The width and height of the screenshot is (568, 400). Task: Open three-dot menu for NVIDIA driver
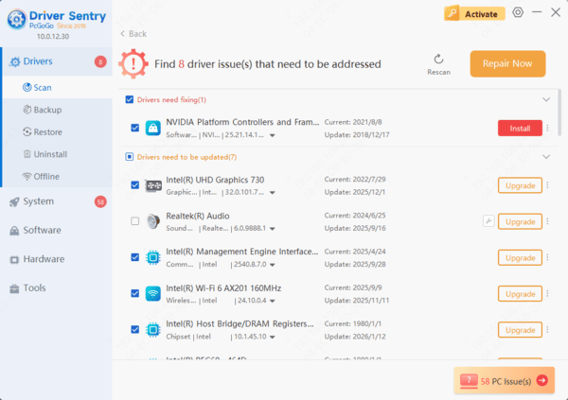coord(547,129)
